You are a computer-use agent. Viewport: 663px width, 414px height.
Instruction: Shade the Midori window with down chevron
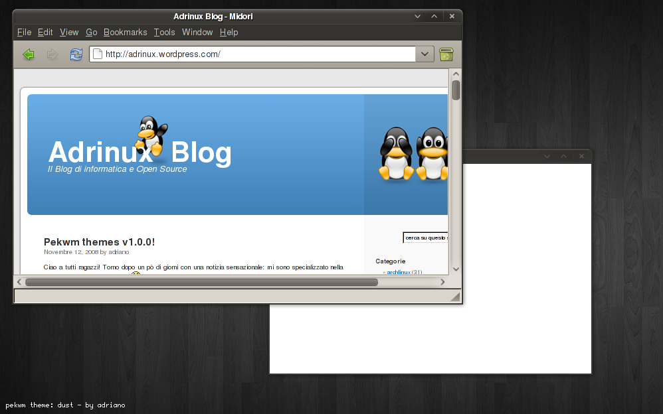(418, 17)
